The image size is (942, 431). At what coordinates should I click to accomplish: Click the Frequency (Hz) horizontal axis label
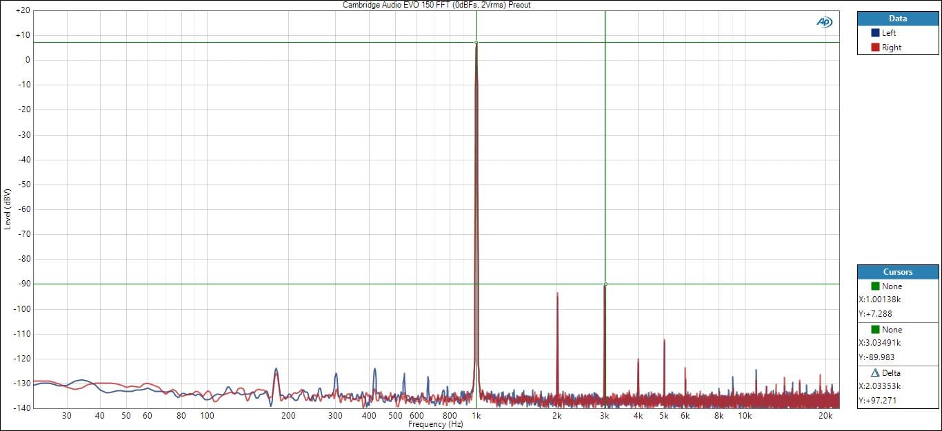(x=436, y=425)
